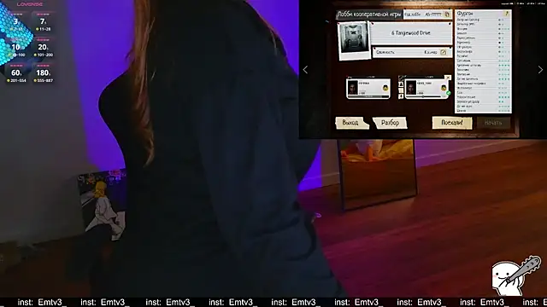Image resolution: width=547 pixels, height=307 pixels.
Task: Click the Поехали! ready button
Action: pyautogui.click(x=452, y=123)
